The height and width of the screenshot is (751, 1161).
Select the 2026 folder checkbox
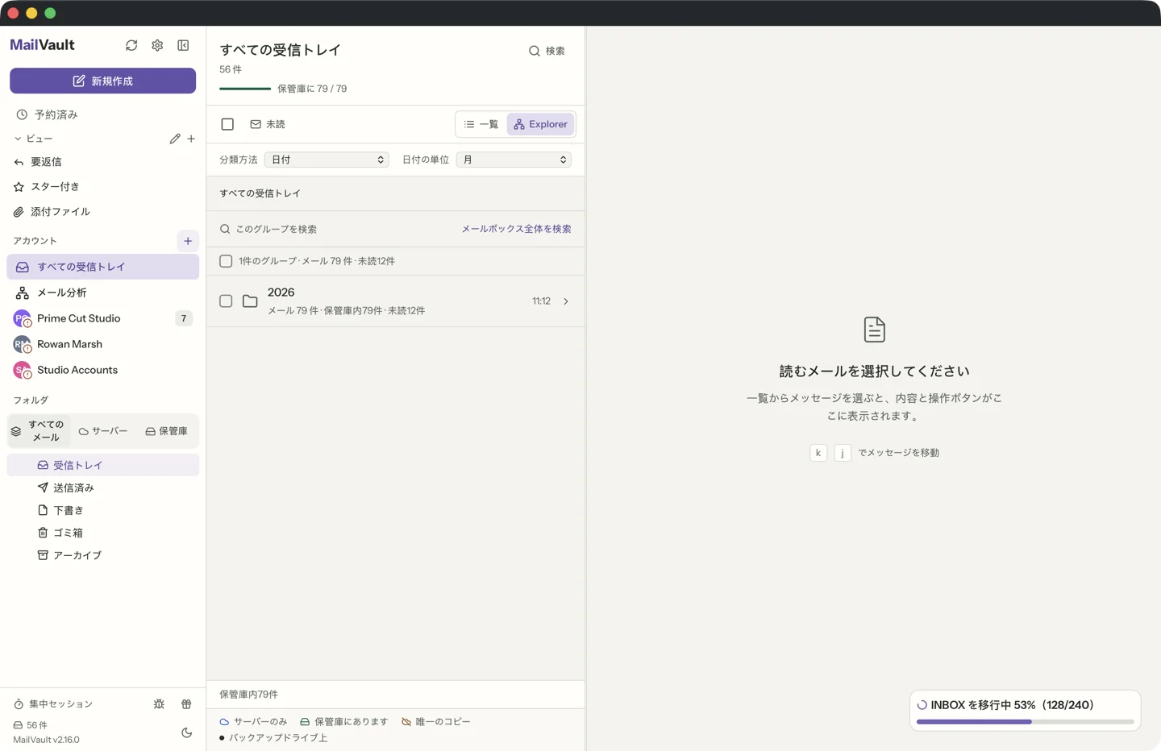pyautogui.click(x=226, y=301)
